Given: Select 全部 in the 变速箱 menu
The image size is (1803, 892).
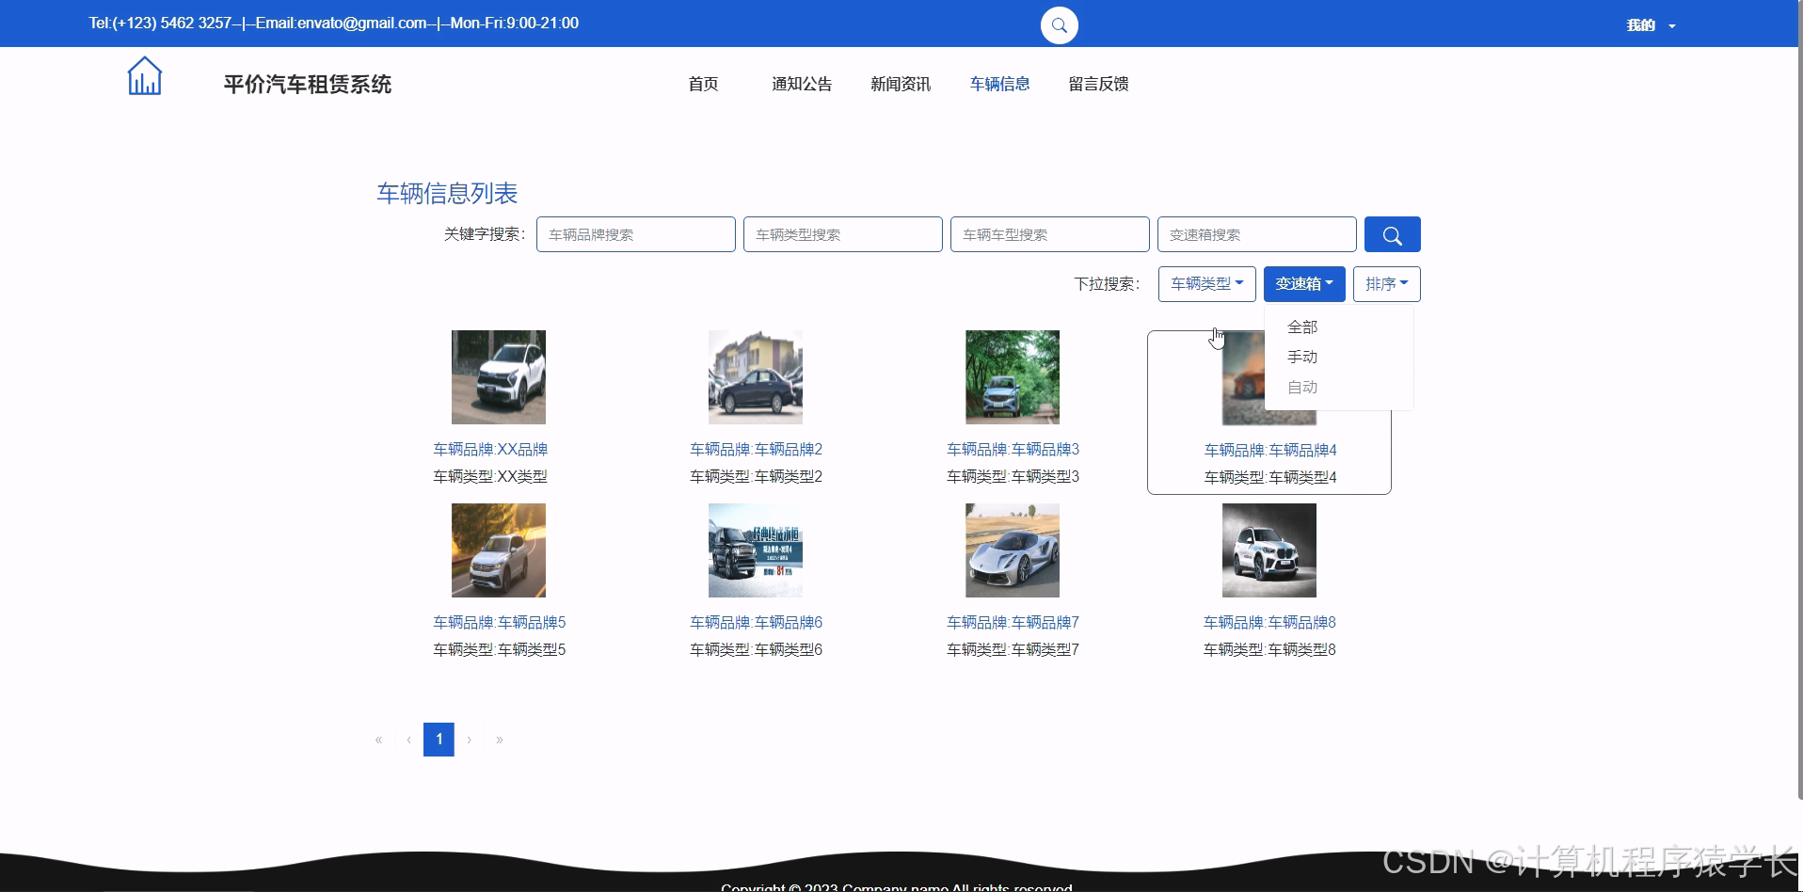Looking at the screenshot, I should click(x=1302, y=327).
